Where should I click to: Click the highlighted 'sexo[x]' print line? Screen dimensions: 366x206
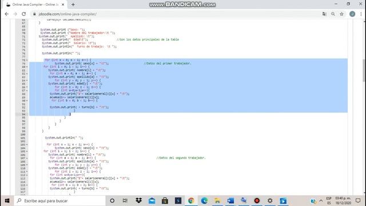pyautogui.click(x=82, y=64)
